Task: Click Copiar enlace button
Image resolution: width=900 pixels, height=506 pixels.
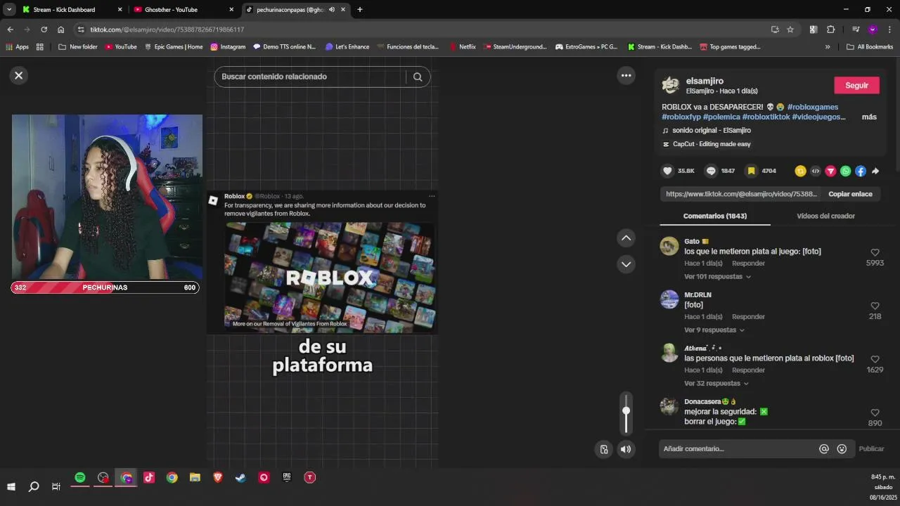Action: pos(850,194)
